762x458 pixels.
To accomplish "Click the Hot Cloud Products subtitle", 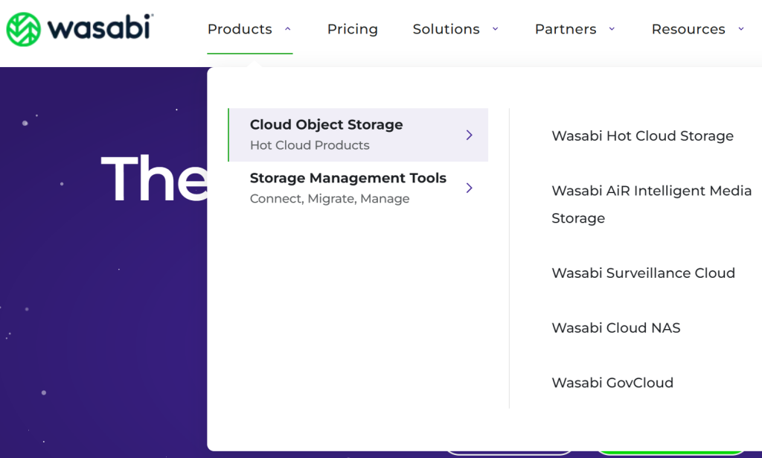I will pyautogui.click(x=310, y=145).
